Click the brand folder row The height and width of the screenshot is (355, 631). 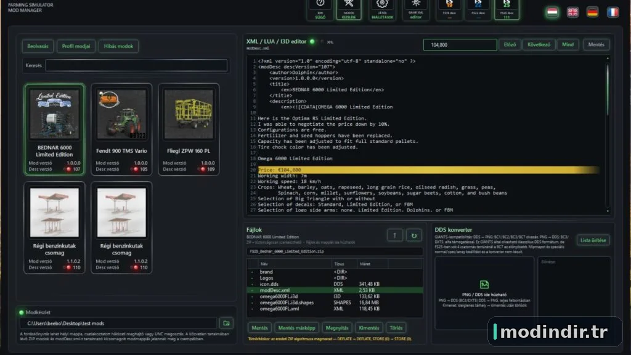point(335,272)
